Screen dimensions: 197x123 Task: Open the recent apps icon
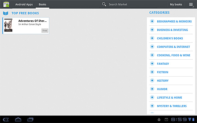click(30, 120)
